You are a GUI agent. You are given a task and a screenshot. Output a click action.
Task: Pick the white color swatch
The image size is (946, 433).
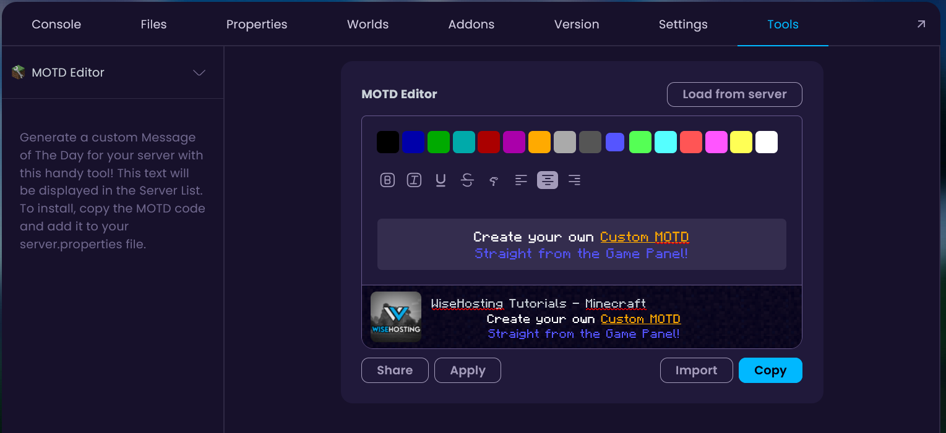coord(767,142)
